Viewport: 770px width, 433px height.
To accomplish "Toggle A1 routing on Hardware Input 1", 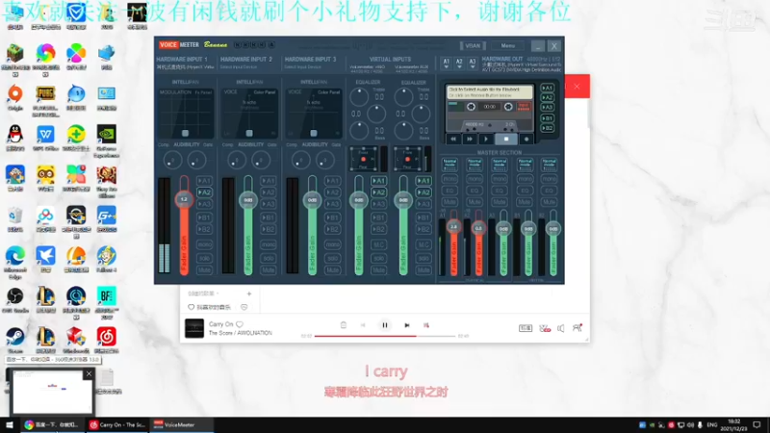I will tap(204, 181).
